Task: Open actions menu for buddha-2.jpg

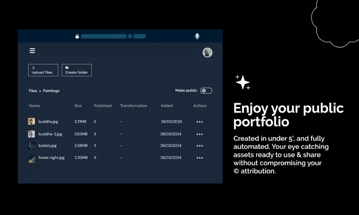Action: click(x=199, y=134)
